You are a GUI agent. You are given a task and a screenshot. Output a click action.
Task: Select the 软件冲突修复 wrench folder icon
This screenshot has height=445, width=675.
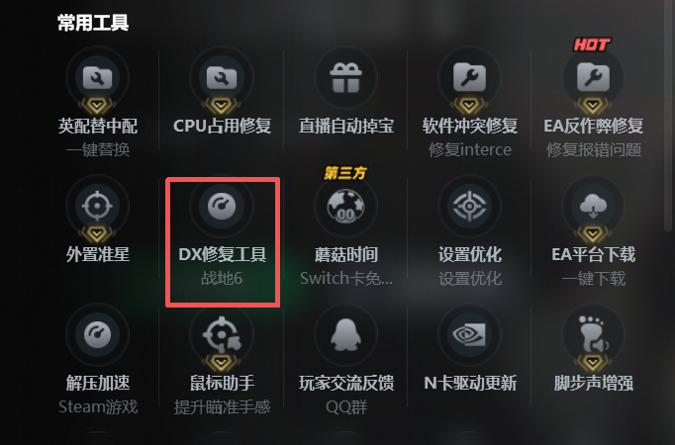pos(469,78)
